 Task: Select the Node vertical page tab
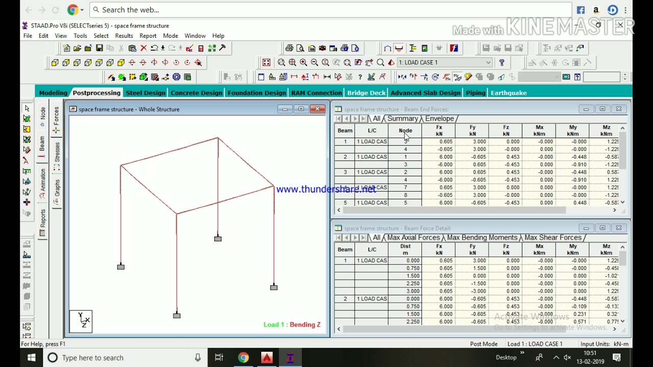click(42, 116)
